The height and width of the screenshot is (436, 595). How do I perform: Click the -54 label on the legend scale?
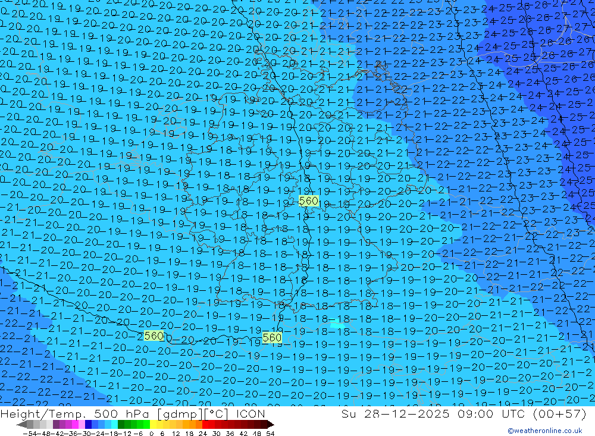[x=30, y=434]
